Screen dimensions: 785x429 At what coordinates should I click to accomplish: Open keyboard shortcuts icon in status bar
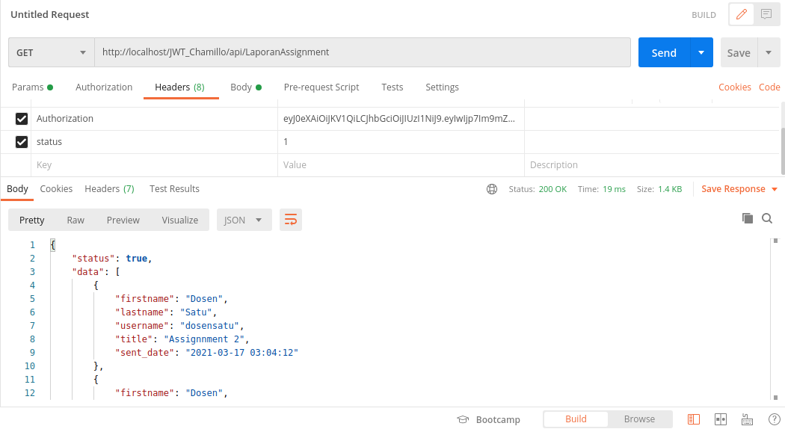[747, 419]
